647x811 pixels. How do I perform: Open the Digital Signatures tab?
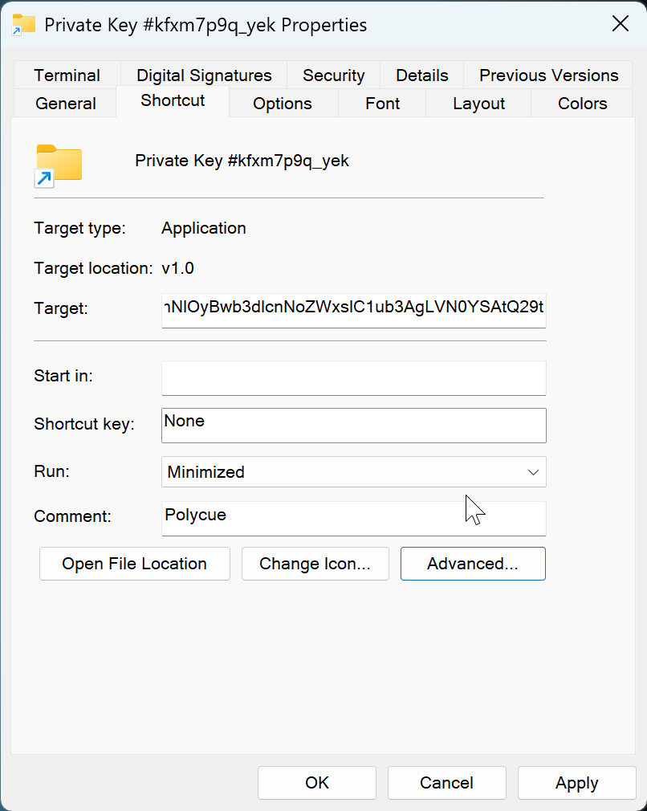click(x=204, y=75)
